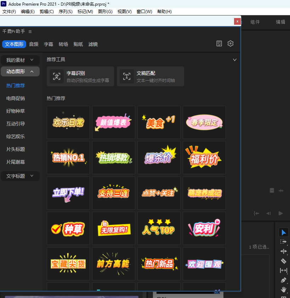Pick the Slip tool
Screen dimensions: 290x298
pyautogui.click(x=283, y=270)
